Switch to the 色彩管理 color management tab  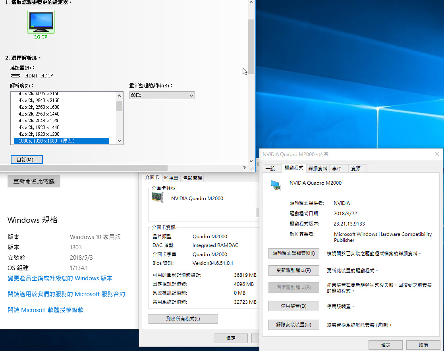click(x=193, y=178)
